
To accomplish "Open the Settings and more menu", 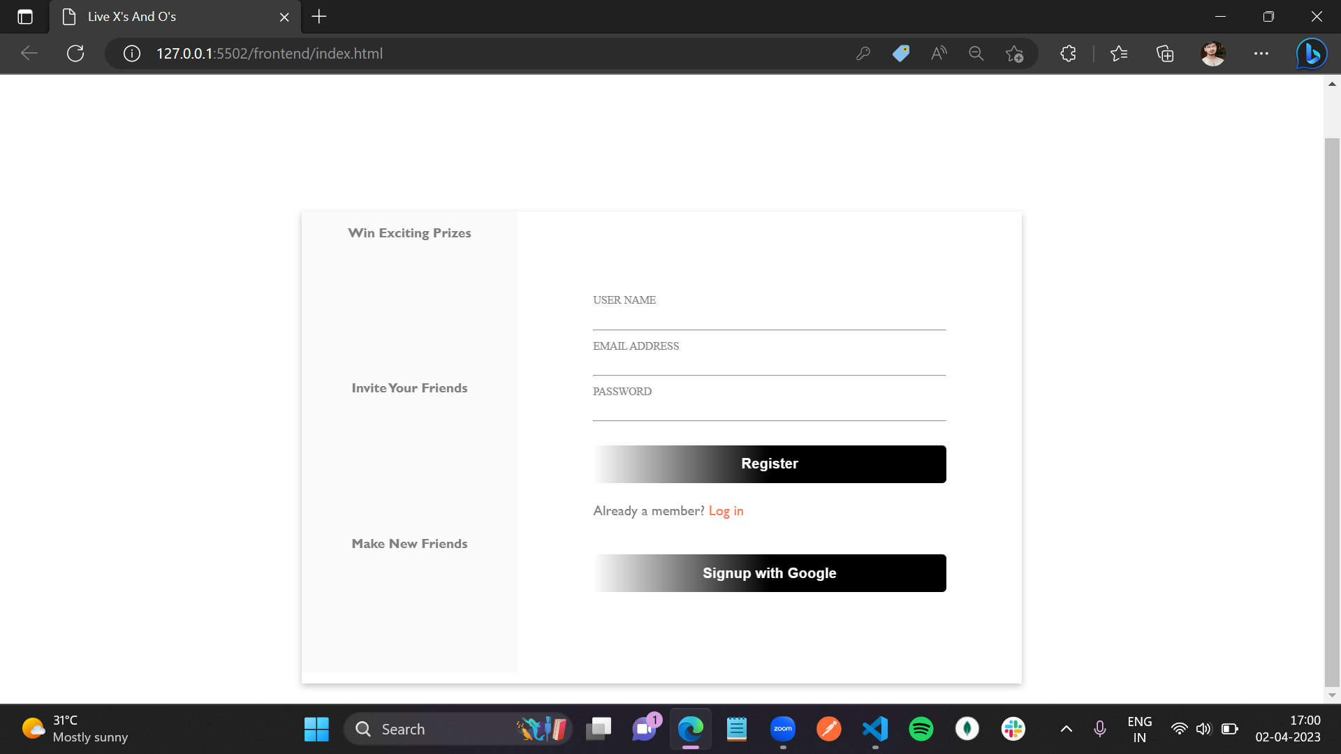I will (1261, 54).
